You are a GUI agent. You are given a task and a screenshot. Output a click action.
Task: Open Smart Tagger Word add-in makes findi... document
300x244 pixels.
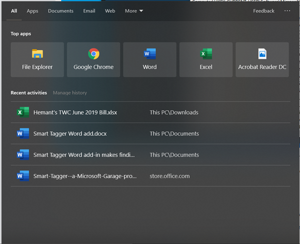(x=83, y=155)
